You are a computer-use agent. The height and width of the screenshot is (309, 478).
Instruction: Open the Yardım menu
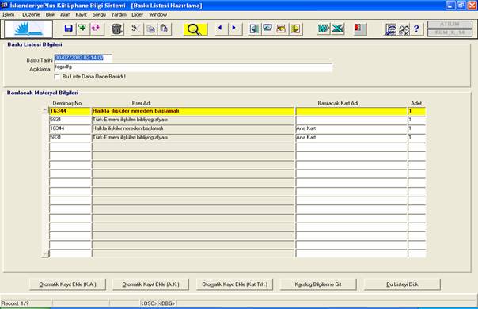[119, 14]
